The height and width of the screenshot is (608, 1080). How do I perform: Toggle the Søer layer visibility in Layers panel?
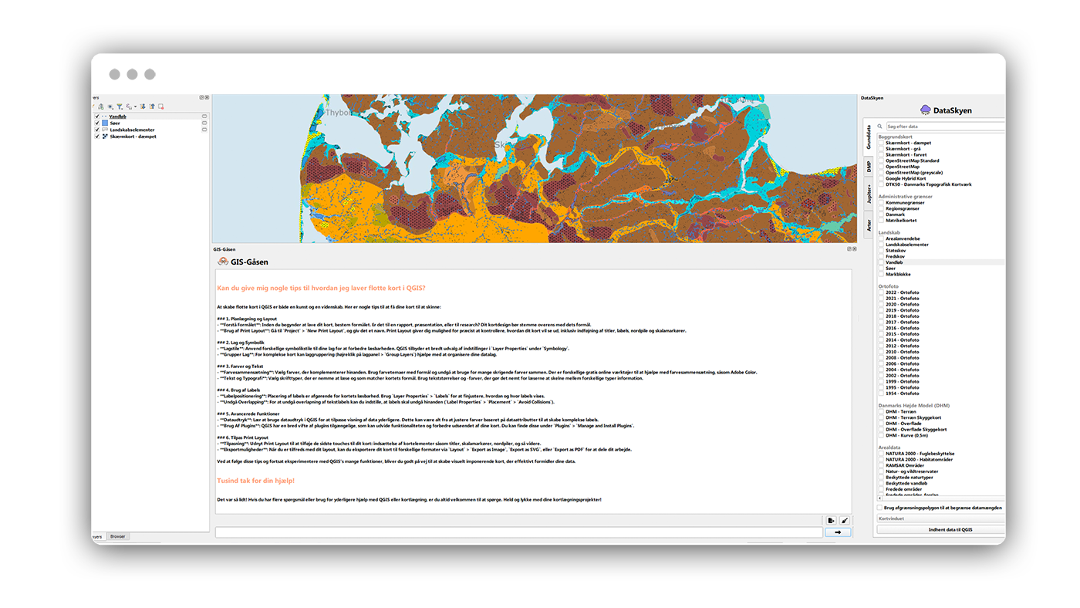click(97, 123)
